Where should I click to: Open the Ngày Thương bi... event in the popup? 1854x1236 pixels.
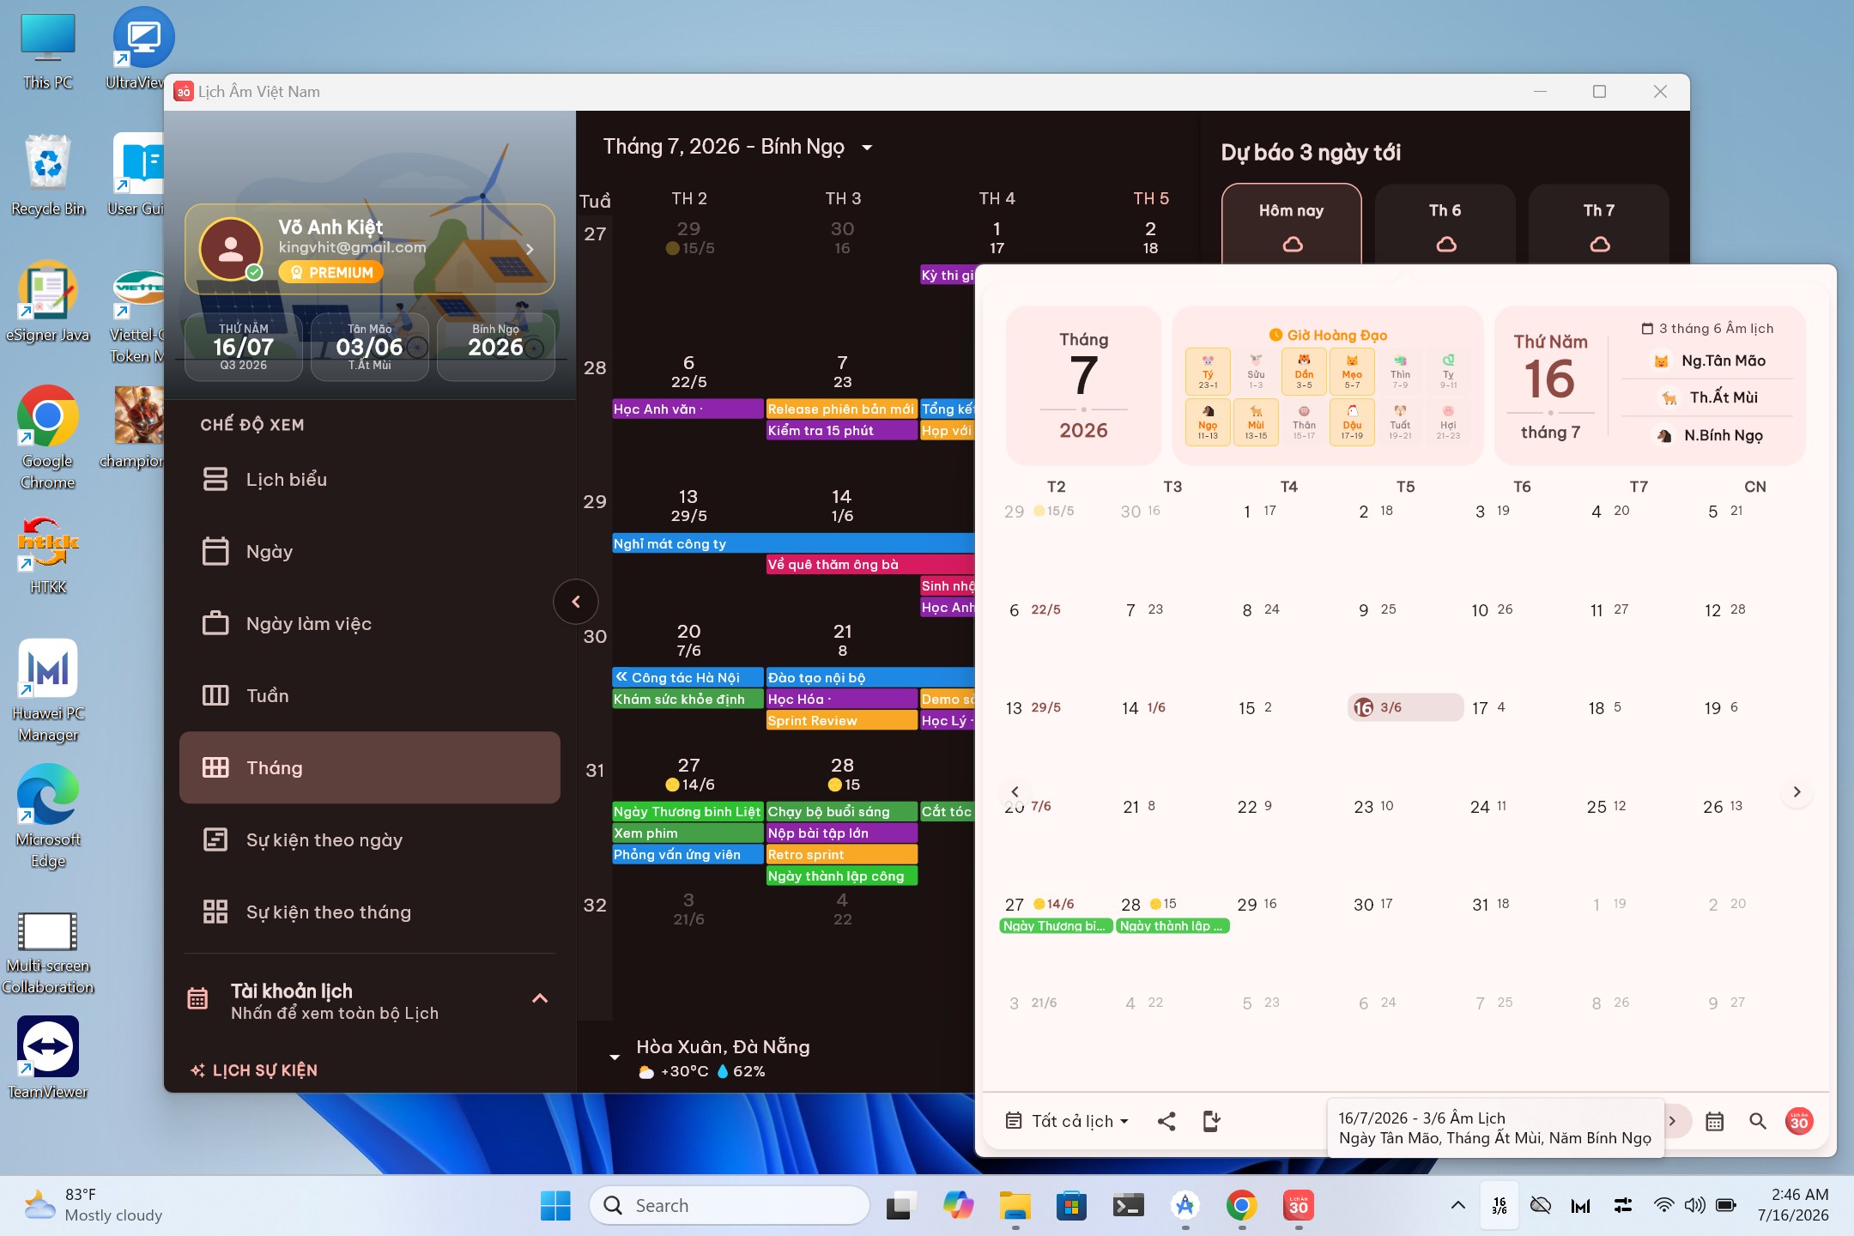click(x=1057, y=926)
